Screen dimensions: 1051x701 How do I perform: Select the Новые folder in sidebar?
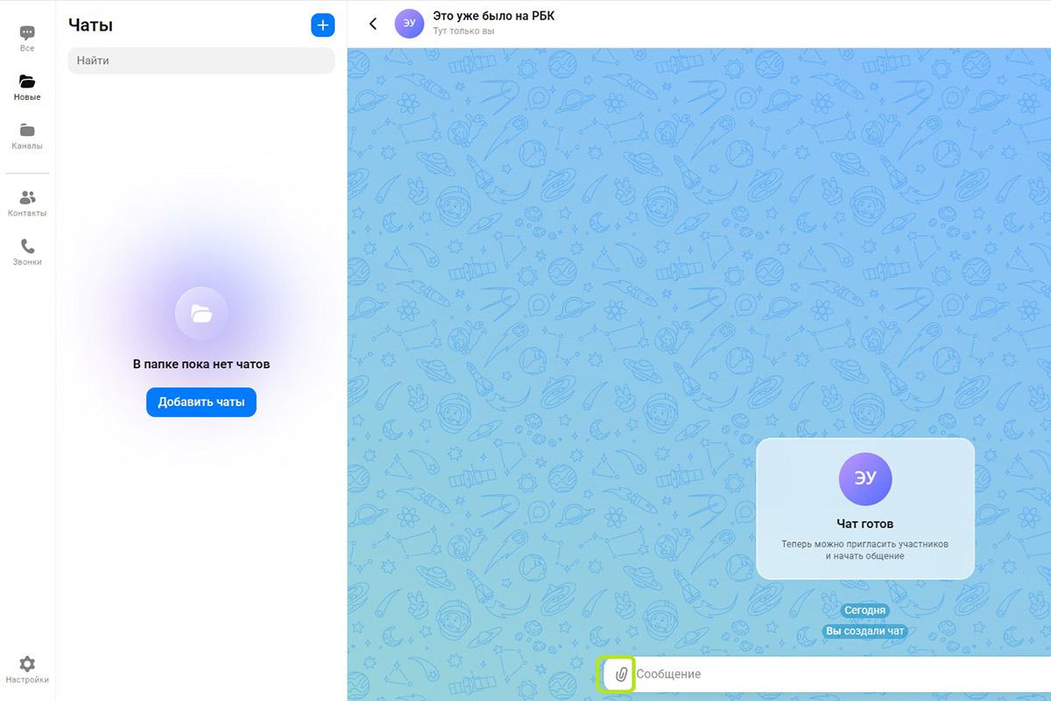pyautogui.click(x=27, y=88)
